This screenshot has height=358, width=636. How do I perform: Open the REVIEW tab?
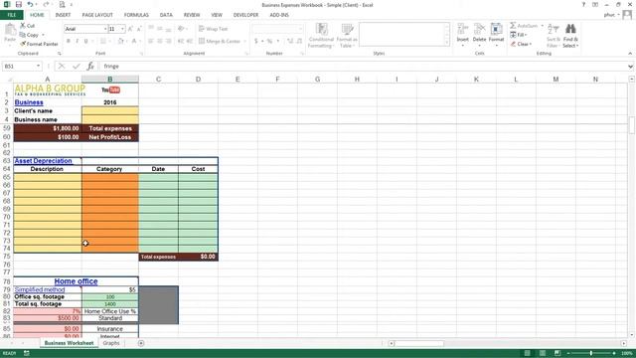[x=192, y=15]
